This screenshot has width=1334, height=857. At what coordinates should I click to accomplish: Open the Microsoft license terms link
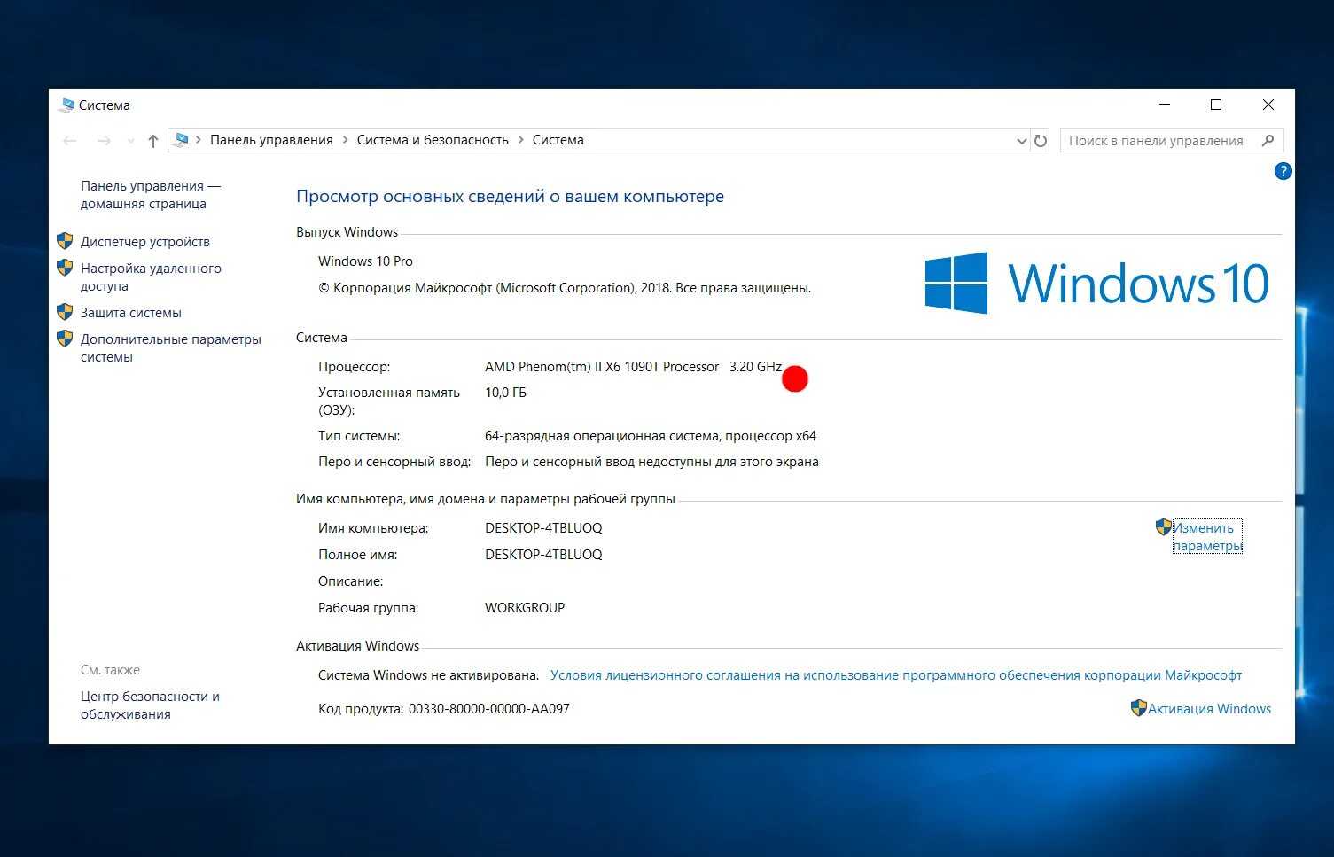coord(895,675)
